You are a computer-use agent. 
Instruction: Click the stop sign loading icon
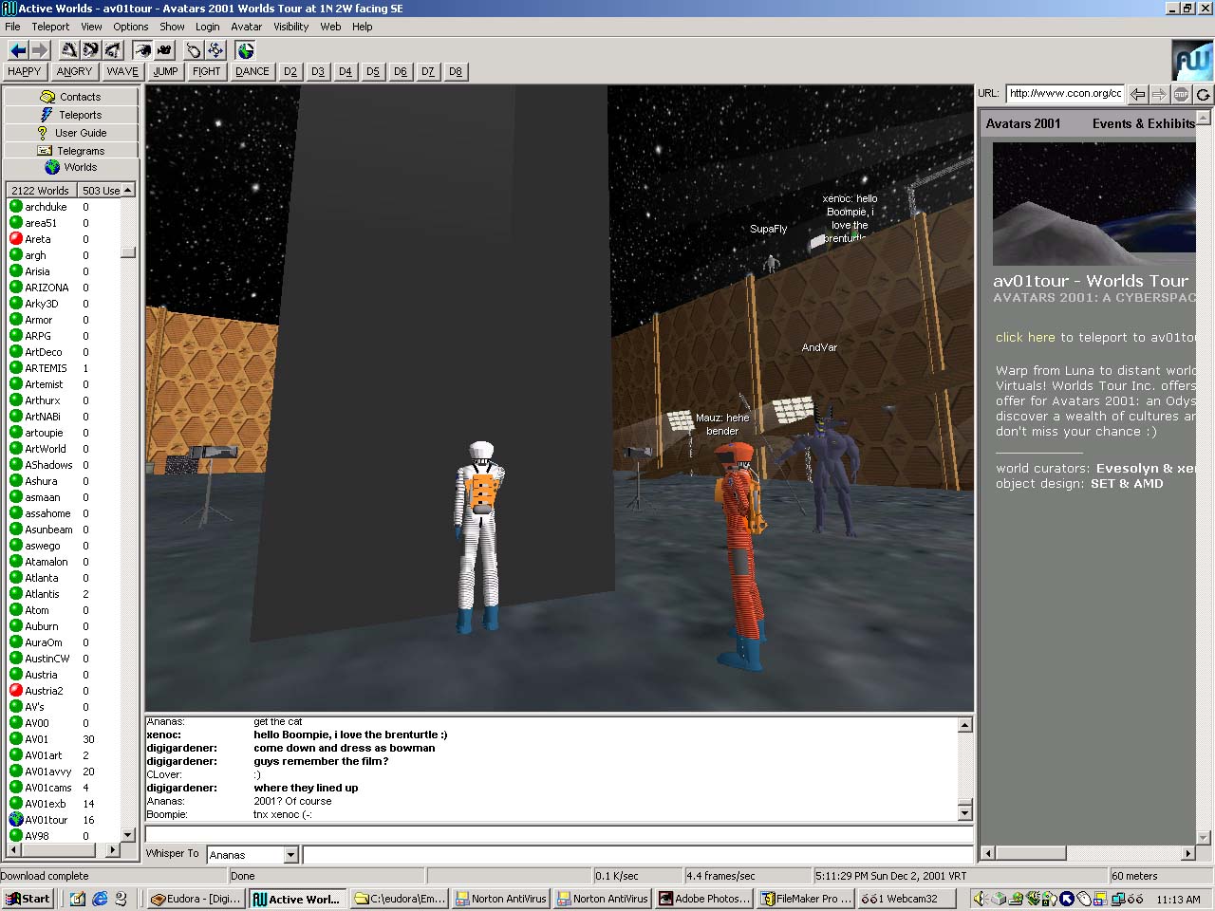[1181, 94]
